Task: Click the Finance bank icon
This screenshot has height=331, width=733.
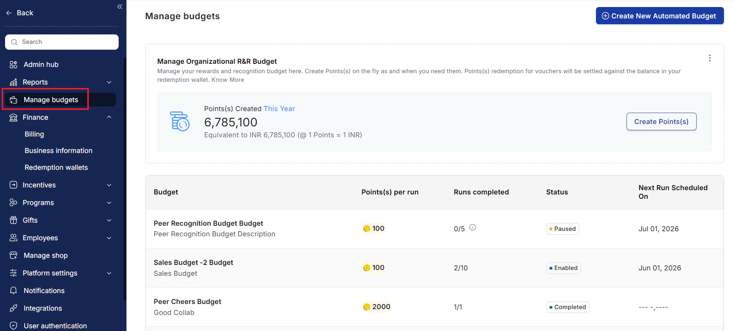Action: click(13, 117)
